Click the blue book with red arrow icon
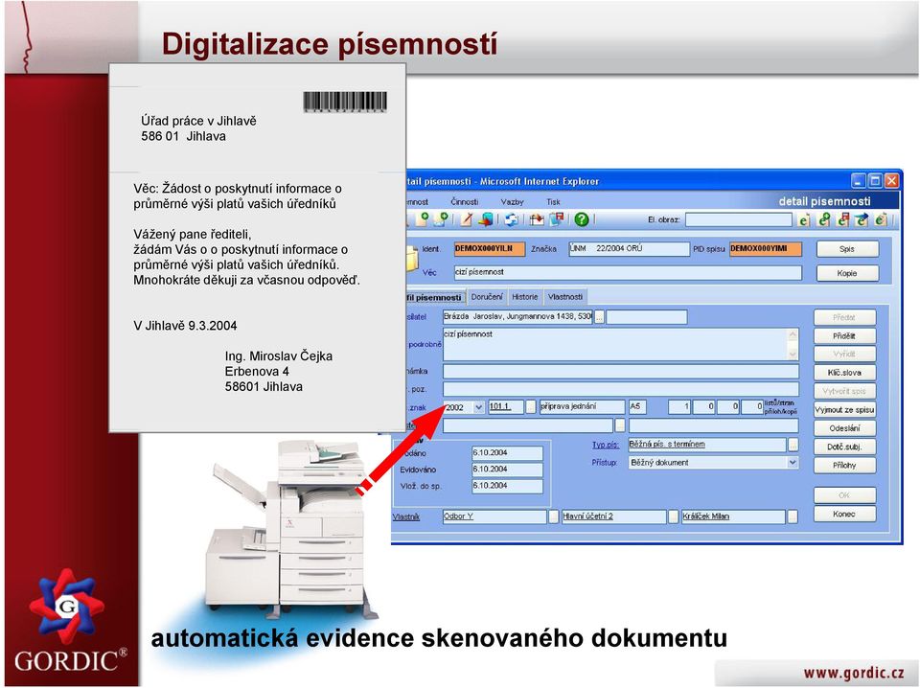 click(485, 219)
